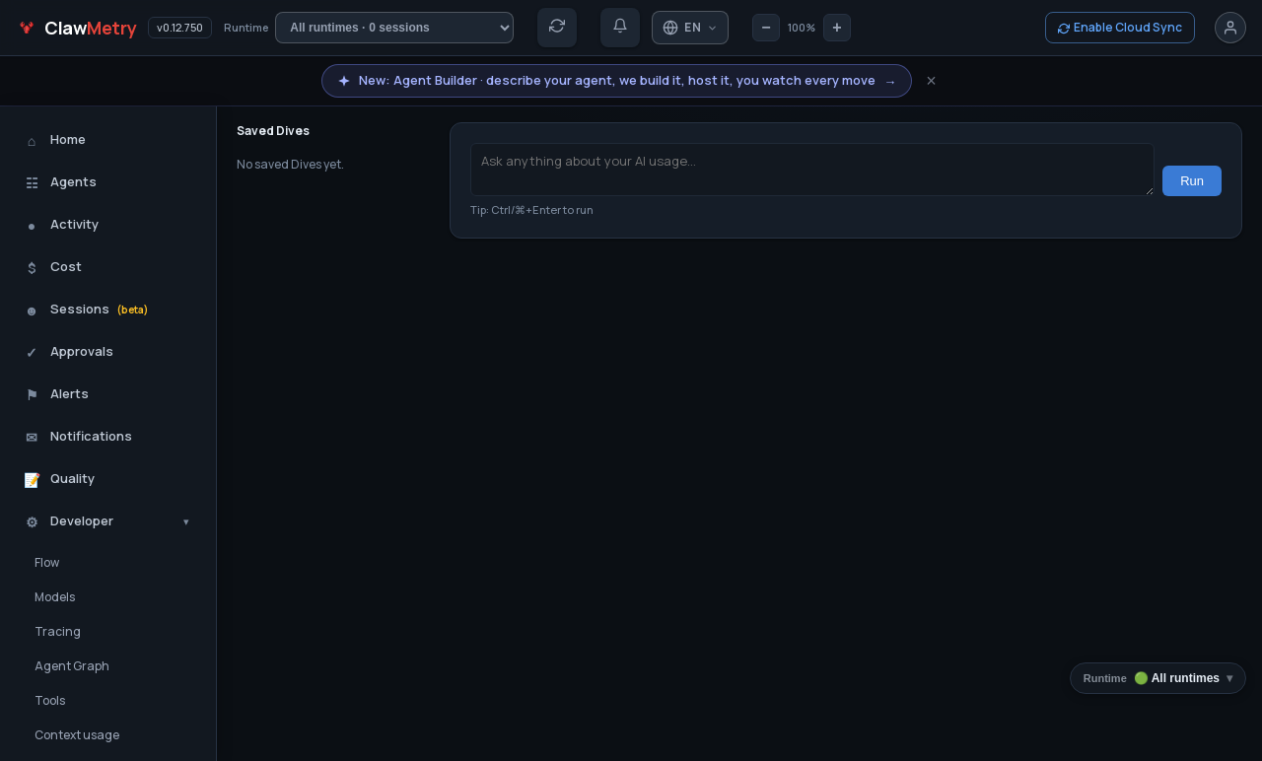Click the Alerts flag icon
The image size is (1262, 761).
[32, 395]
